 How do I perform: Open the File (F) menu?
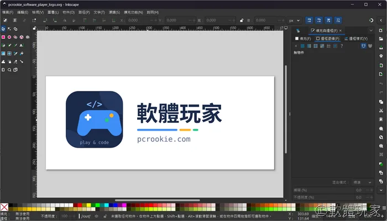click(x=8, y=12)
